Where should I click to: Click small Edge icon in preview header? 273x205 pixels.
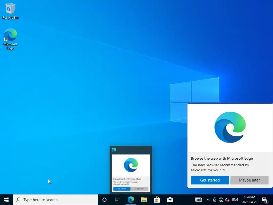coord(114,150)
